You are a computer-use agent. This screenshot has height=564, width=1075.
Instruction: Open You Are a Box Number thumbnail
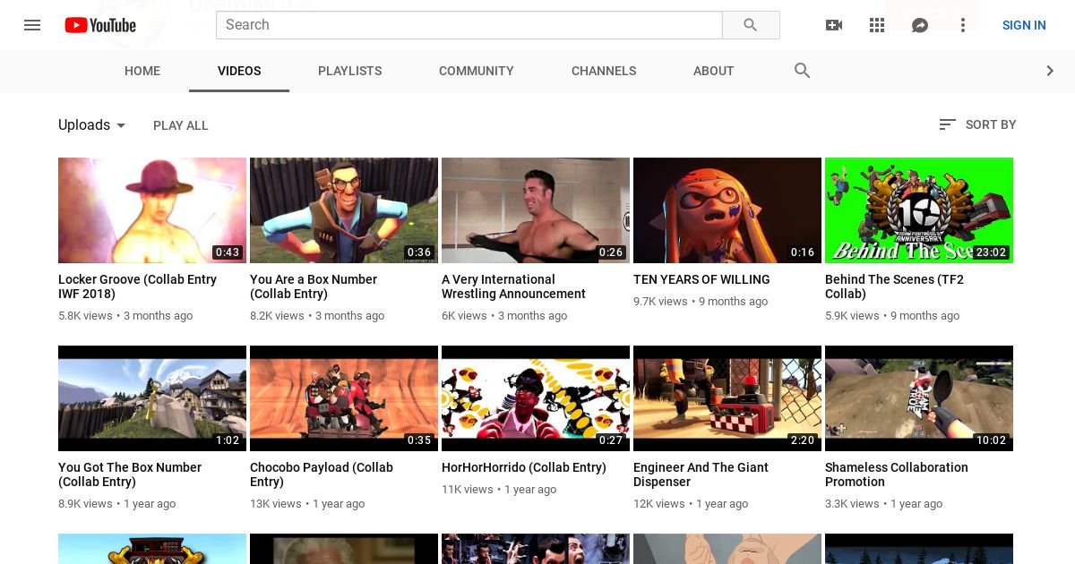pos(344,210)
